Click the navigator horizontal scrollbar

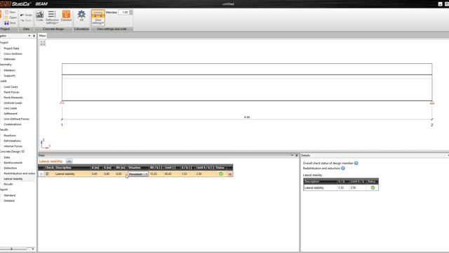click(18, 249)
